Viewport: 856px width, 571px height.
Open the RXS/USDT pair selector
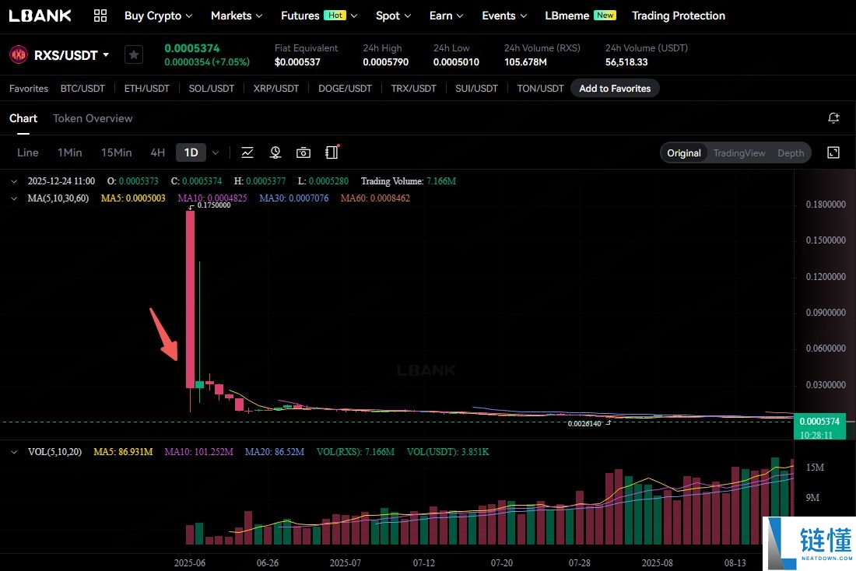(72, 55)
